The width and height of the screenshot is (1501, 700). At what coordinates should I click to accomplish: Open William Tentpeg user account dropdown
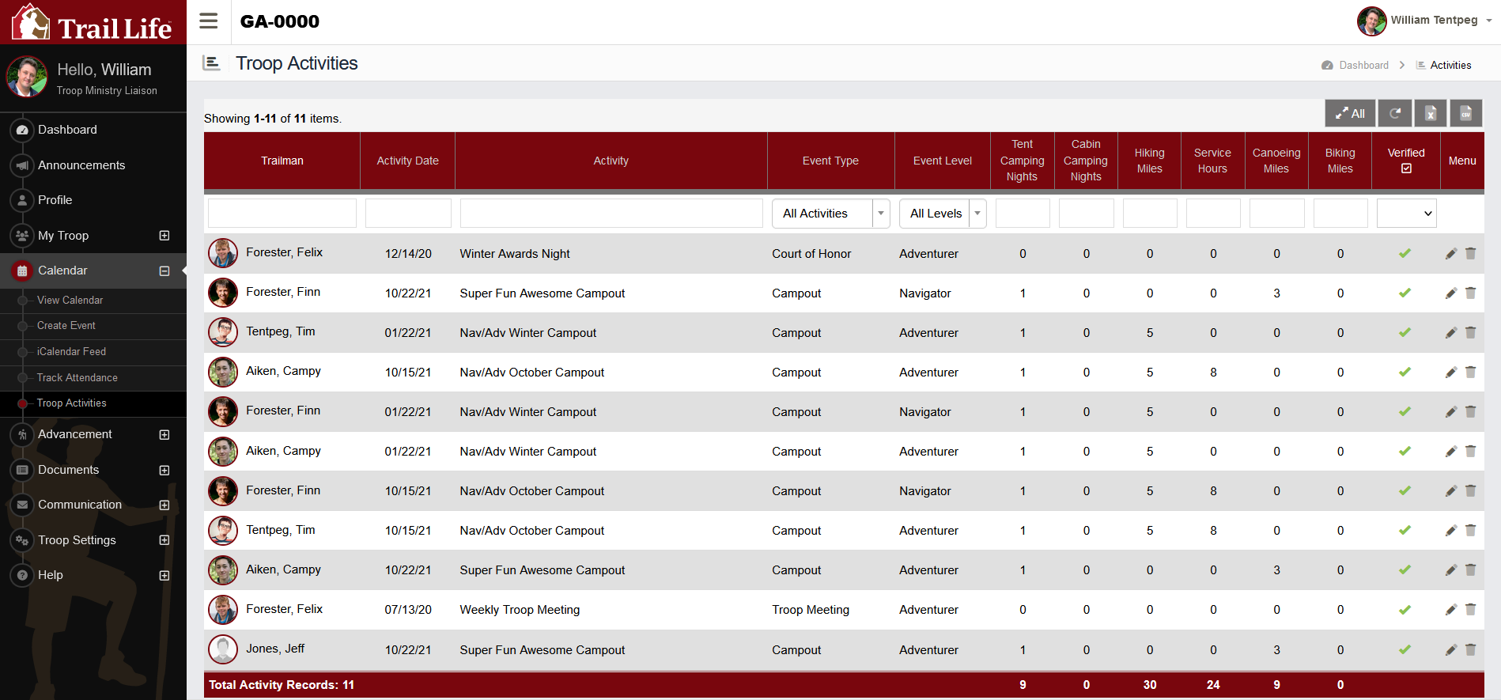coord(1424,21)
